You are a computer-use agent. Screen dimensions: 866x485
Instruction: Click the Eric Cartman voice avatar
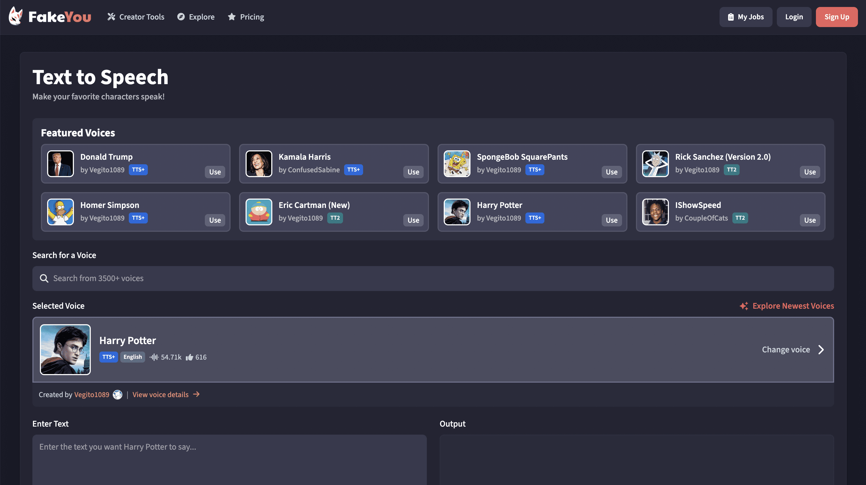coord(259,212)
